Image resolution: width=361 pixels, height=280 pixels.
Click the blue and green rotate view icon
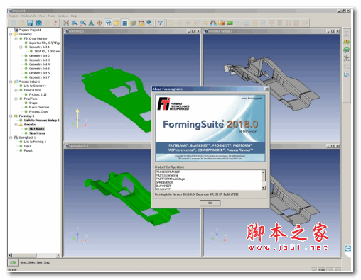pyautogui.click(x=91, y=23)
